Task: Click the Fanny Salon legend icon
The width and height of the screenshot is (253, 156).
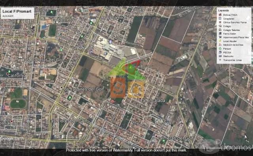Action: tap(220, 34)
